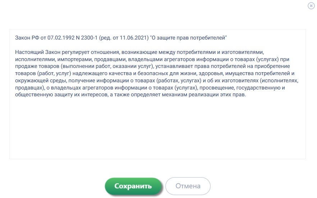Close the dialog with the round X icon
This screenshot has width=317, height=198.
[311, 6]
